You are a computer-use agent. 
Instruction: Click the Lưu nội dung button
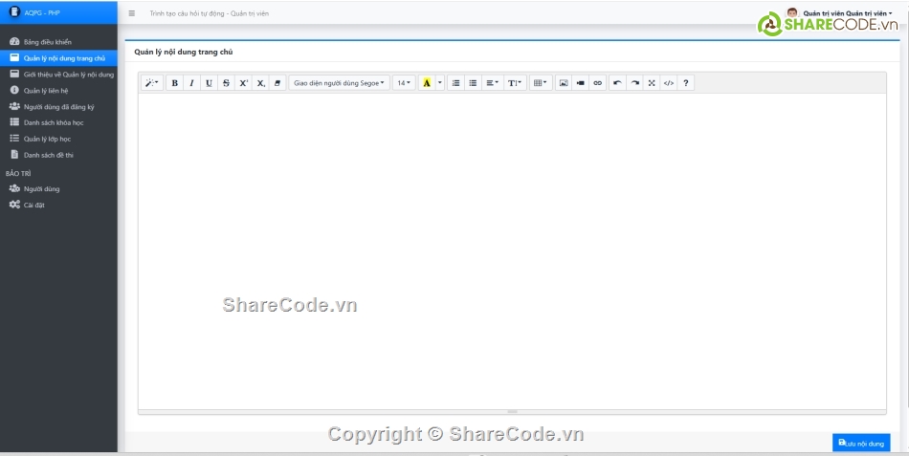click(861, 443)
